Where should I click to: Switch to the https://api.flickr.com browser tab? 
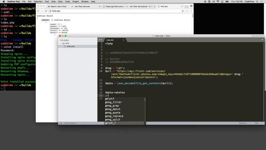(115, 7)
